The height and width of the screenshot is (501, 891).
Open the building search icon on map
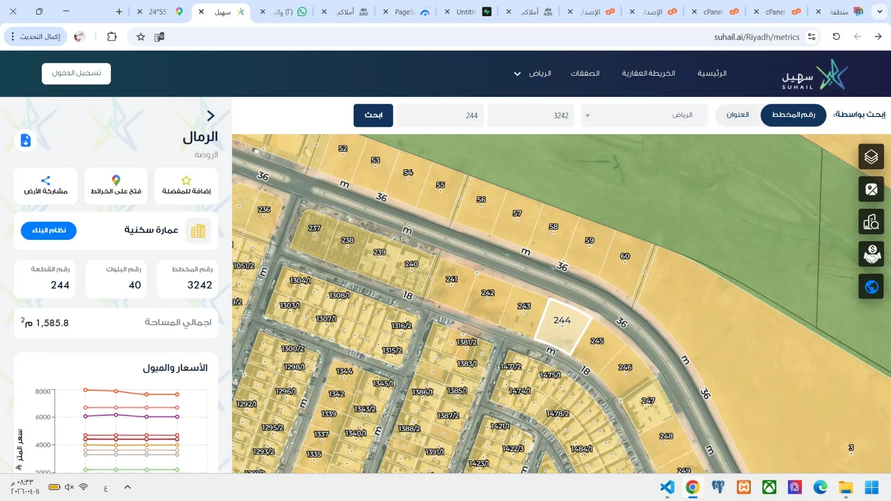871,222
